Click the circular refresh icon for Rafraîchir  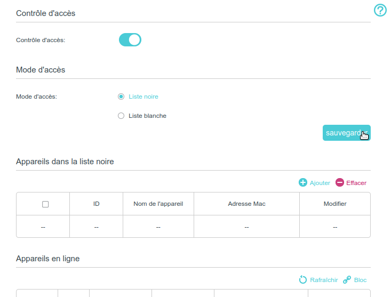[x=303, y=280]
